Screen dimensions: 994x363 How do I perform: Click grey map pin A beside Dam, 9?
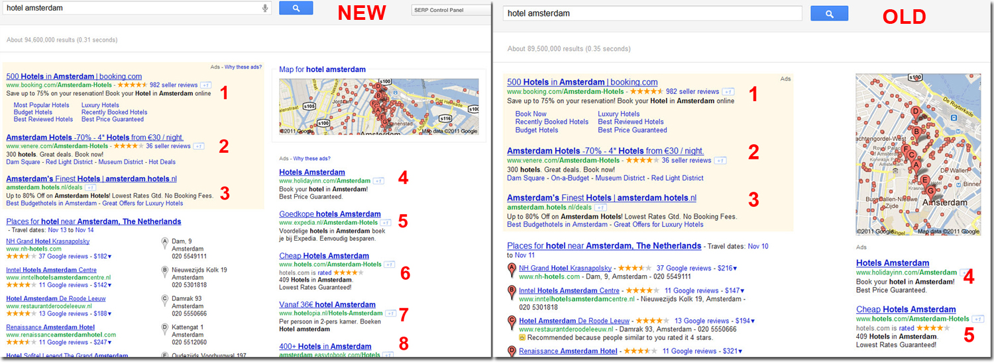click(165, 242)
